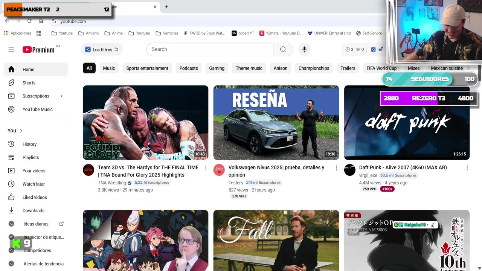This screenshot has height=271, width=482.
Task: Open Aplicaciones apps shortcut in bookmarks bar
Action: (18, 33)
